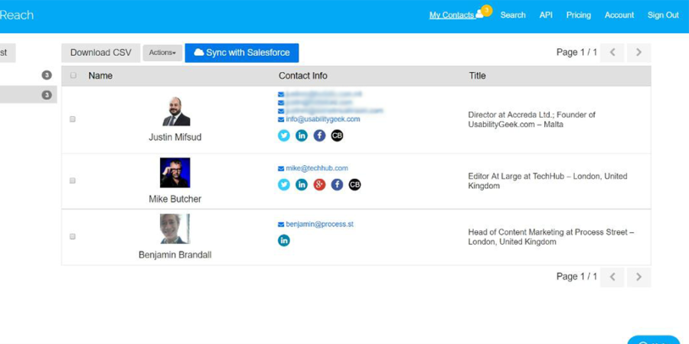
Task: Click the name Justin Mifsud
Action: coord(175,138)
